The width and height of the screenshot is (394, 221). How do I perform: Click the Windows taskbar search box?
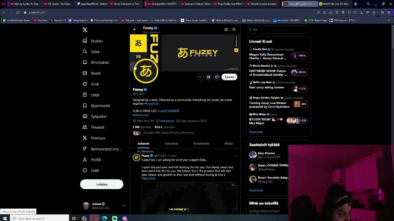39,218
